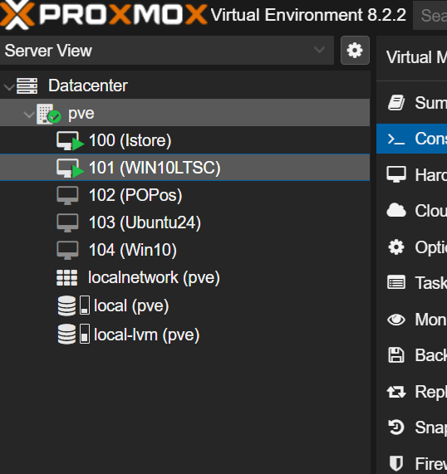Screen dimensions: 447x474
Task: Select VM 103 (Ubuntu24)
Action: click(x=184, y=222)
